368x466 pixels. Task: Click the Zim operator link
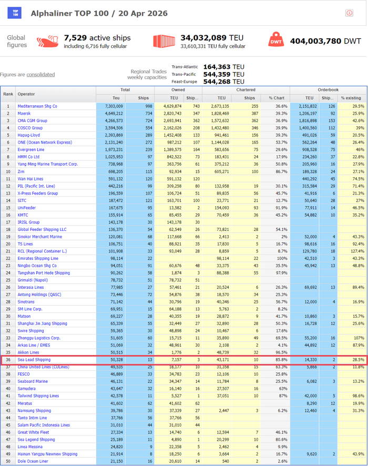tap(22, 171)
